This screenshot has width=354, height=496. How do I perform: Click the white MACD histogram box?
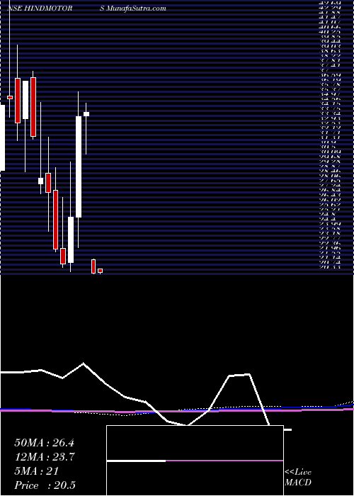coord(195,461)
